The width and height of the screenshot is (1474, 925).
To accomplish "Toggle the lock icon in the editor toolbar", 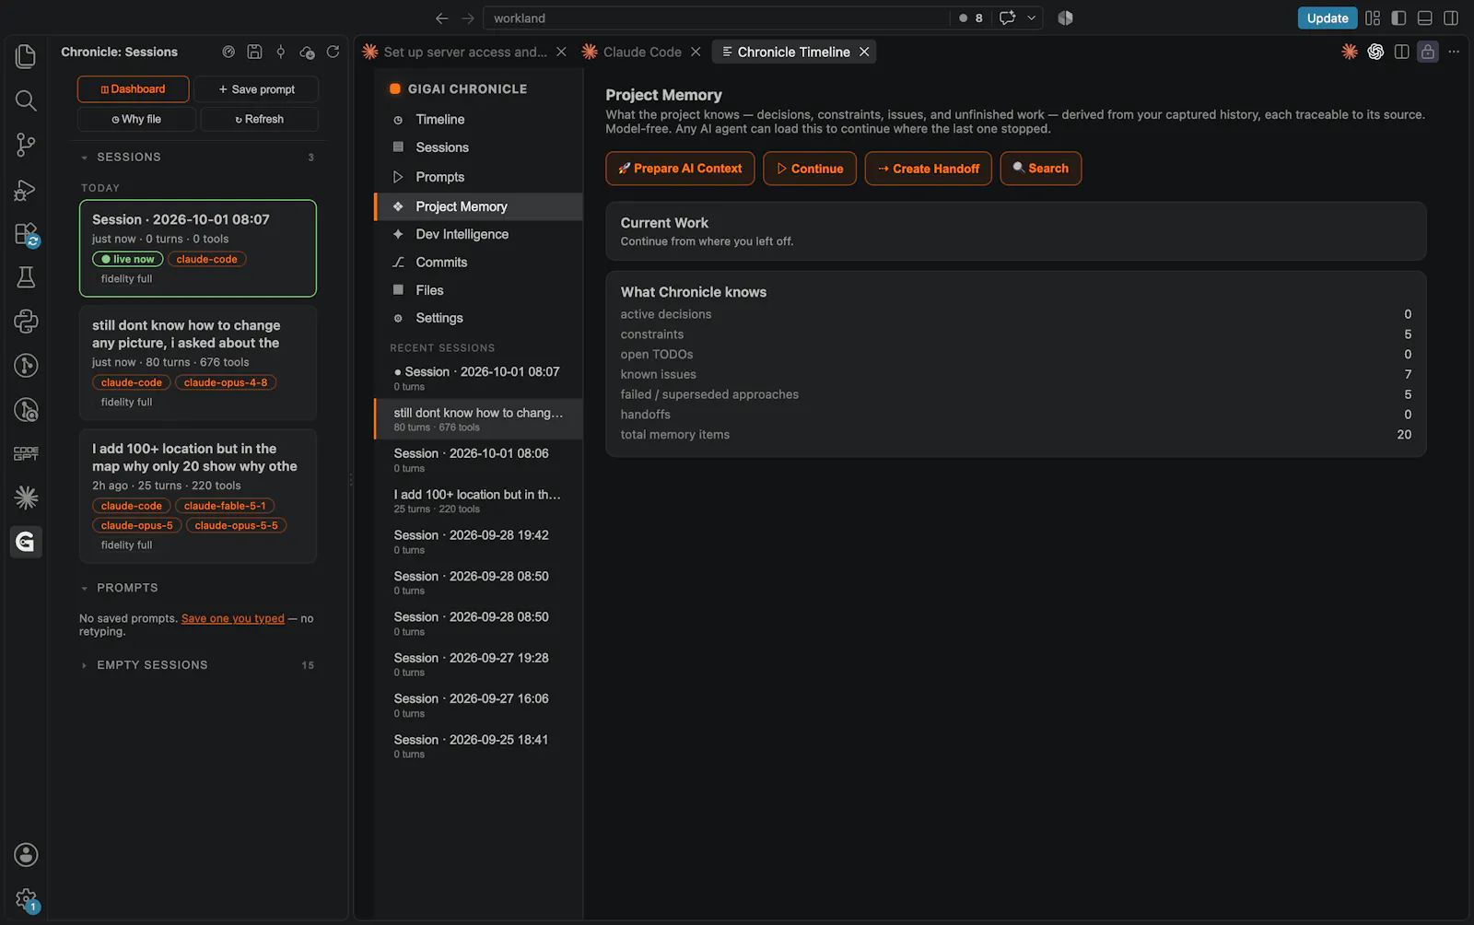I will 1427,52.
